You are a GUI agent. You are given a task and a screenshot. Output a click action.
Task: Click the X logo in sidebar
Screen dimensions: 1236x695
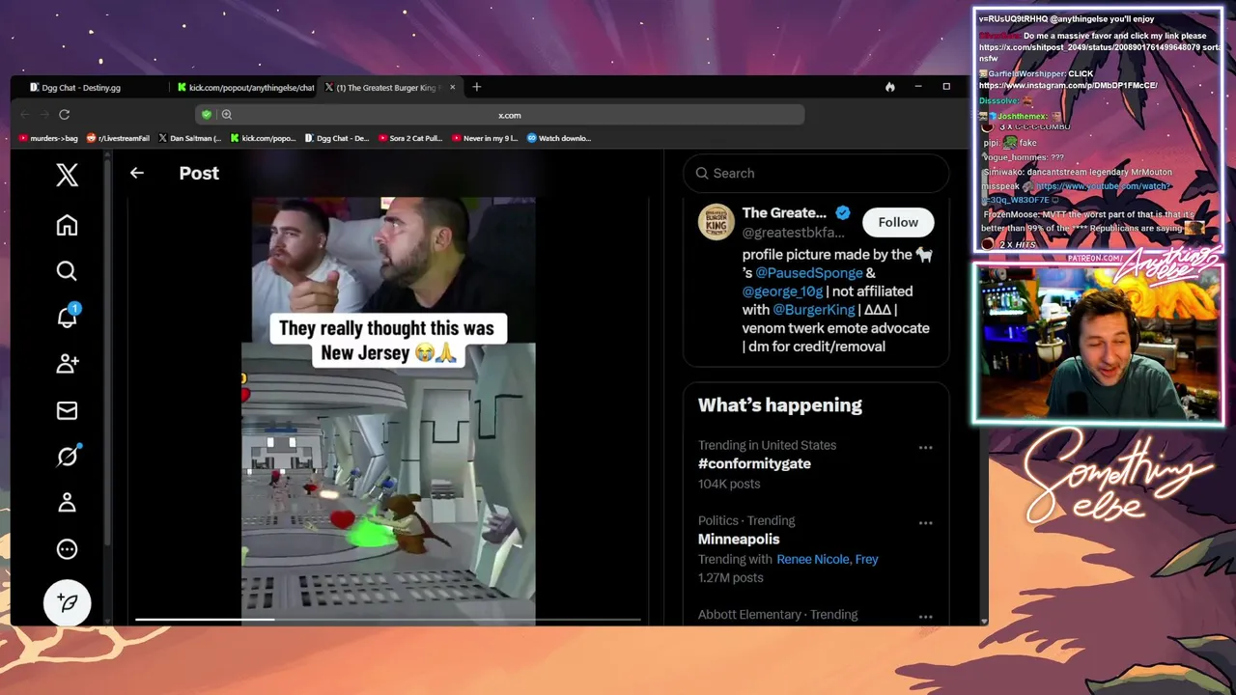click(x=67, y=175)
